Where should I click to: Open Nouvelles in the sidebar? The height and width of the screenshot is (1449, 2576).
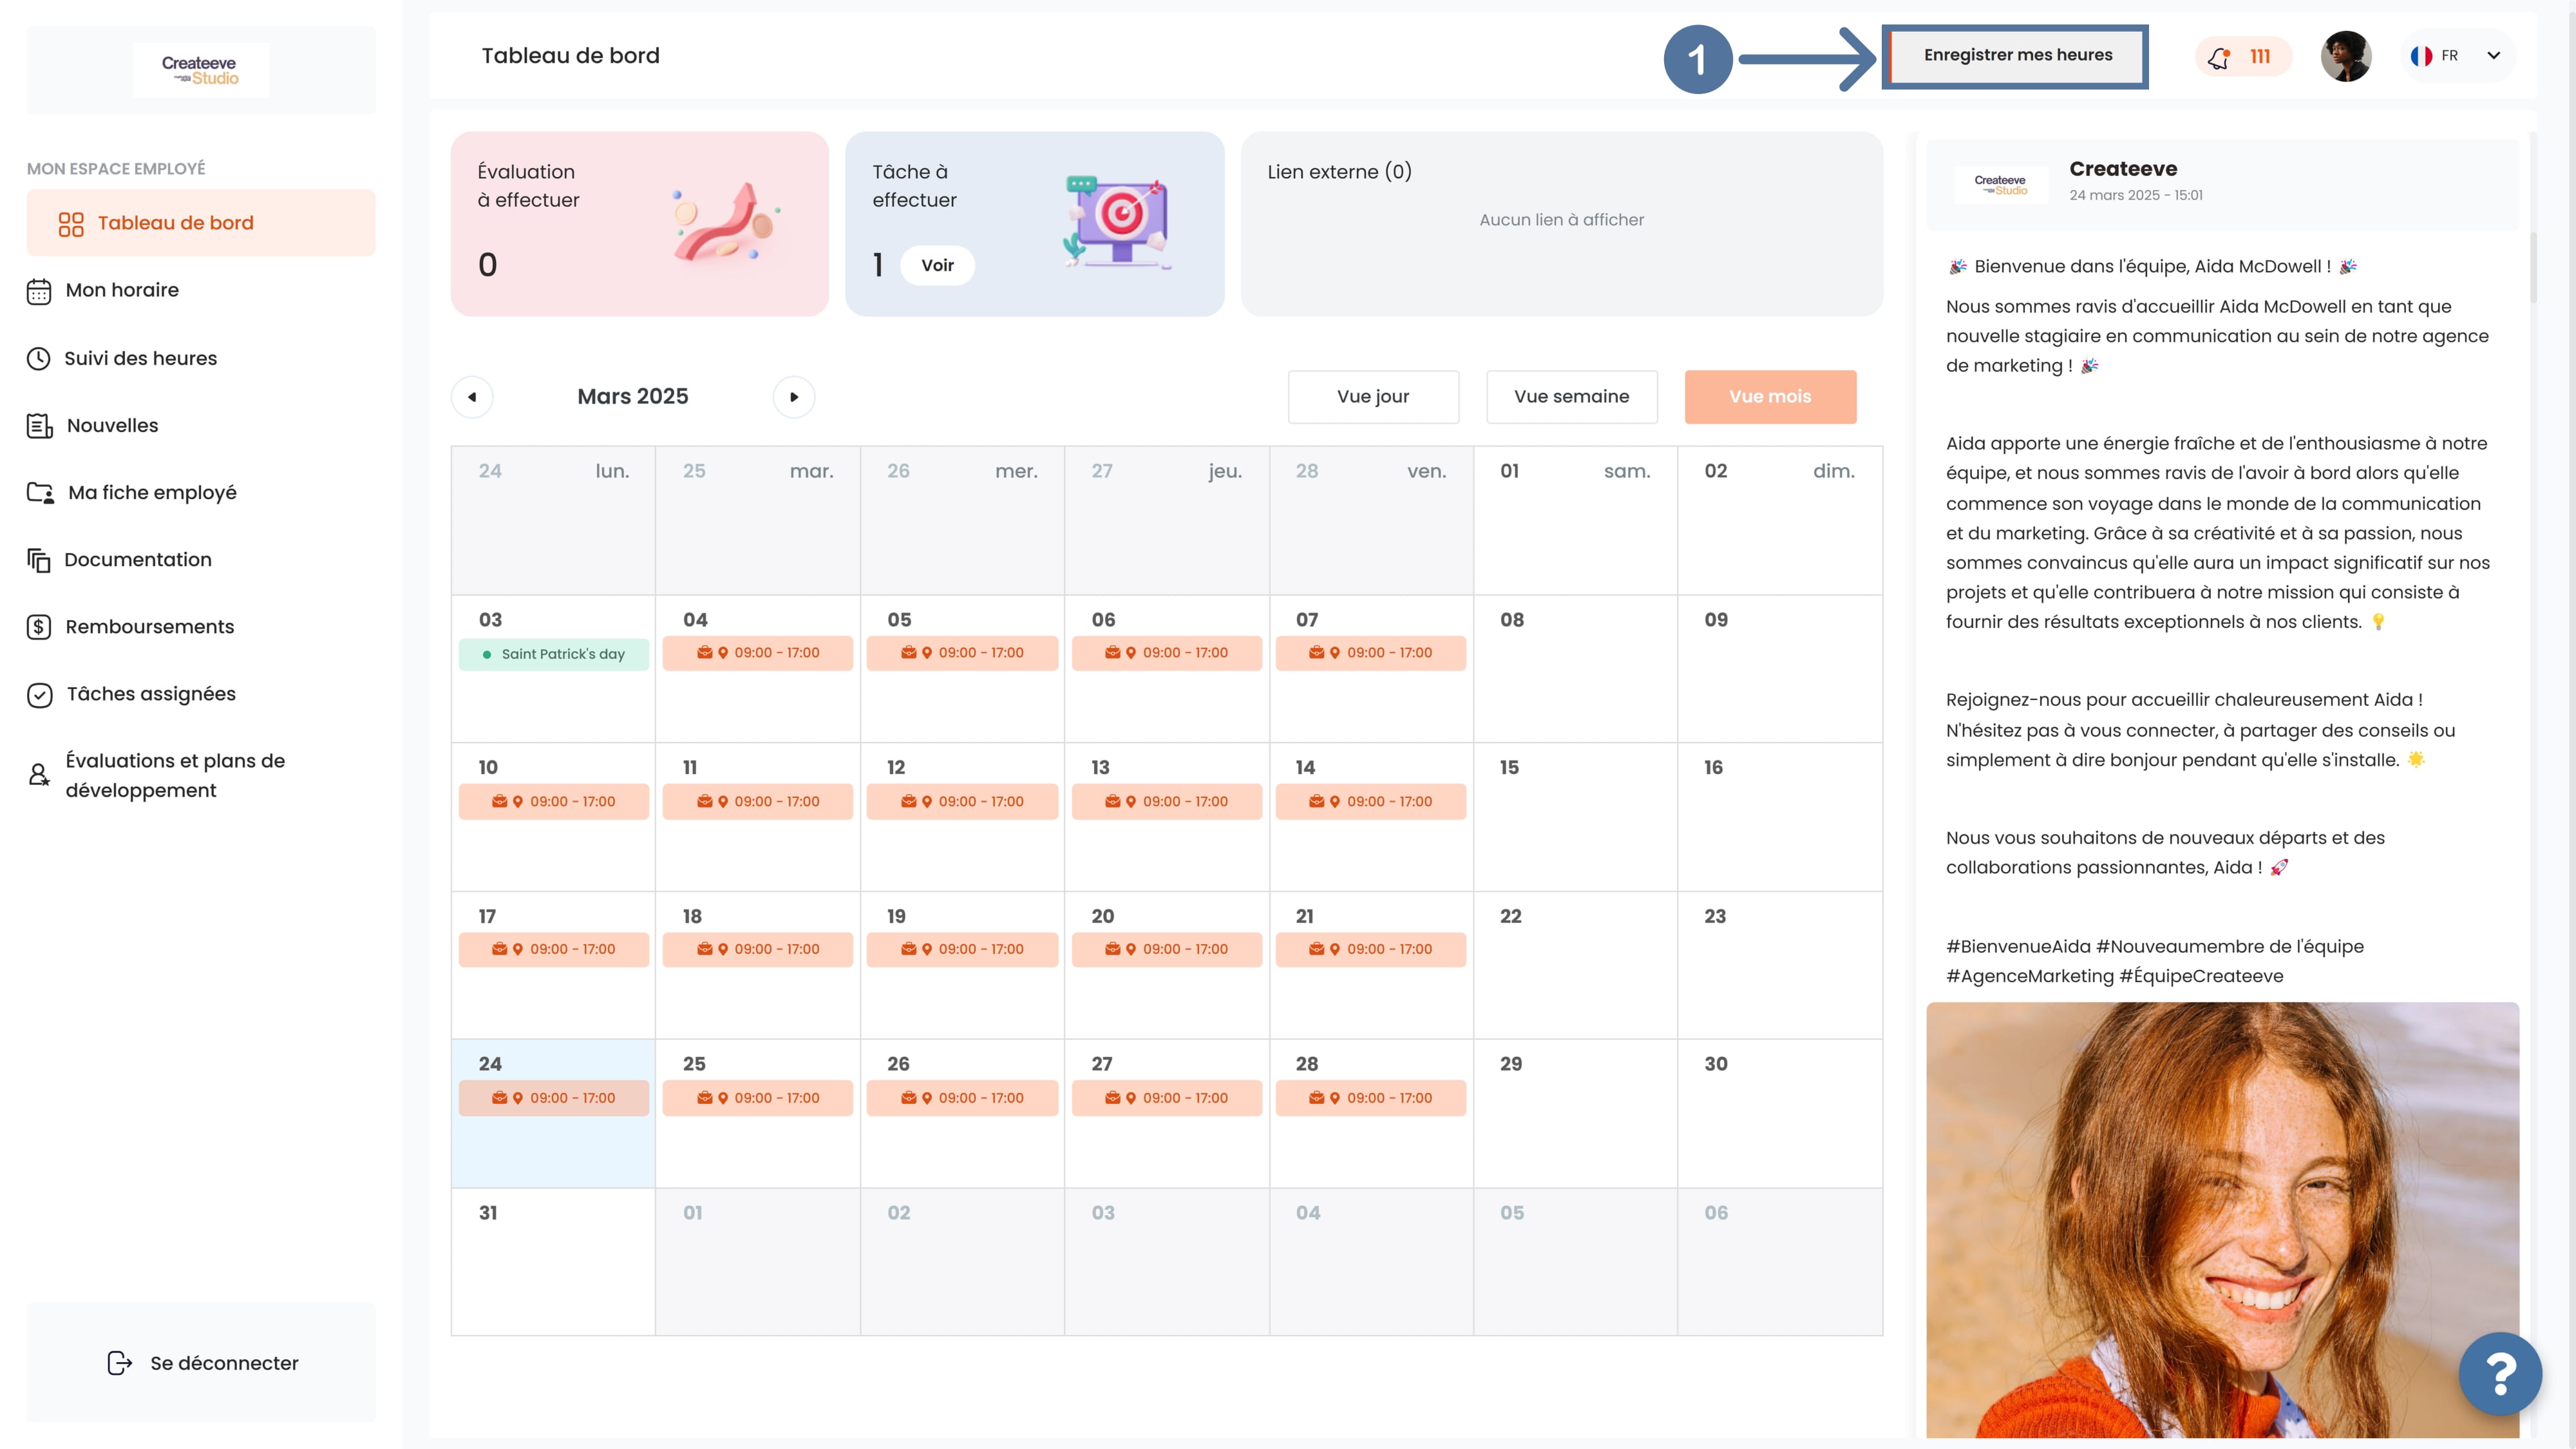pyautogui.click(x=112, y=426)
